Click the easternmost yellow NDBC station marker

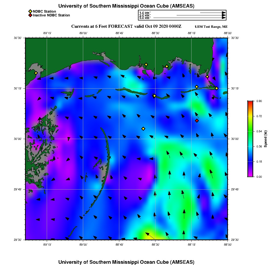[217, 88]
